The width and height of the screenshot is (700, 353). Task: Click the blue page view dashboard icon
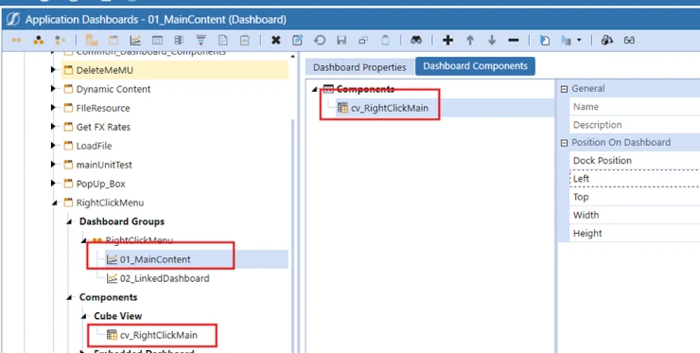coord(545,40)
